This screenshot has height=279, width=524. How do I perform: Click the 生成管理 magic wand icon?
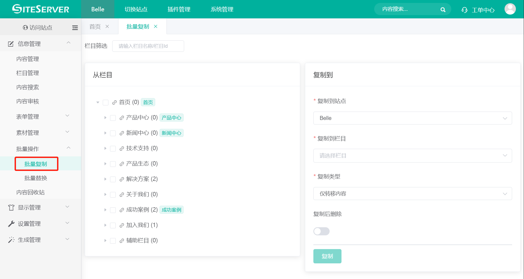tap(11, 240)
